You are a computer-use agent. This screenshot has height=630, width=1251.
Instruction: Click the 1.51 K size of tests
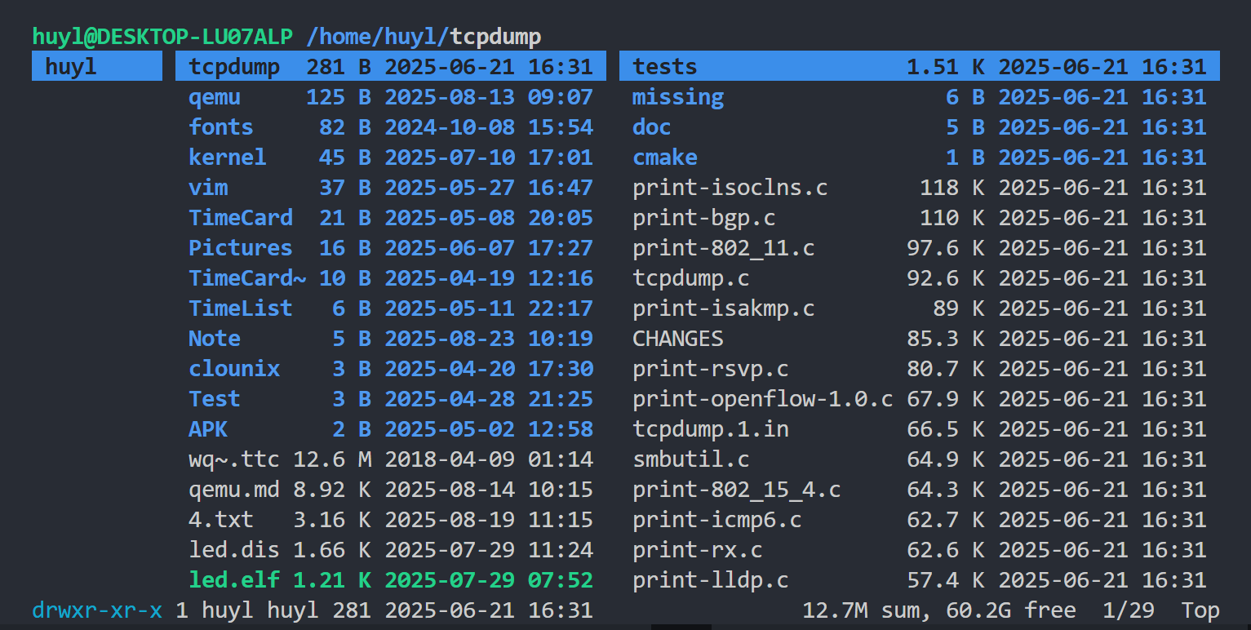click(x=946, y=66)
